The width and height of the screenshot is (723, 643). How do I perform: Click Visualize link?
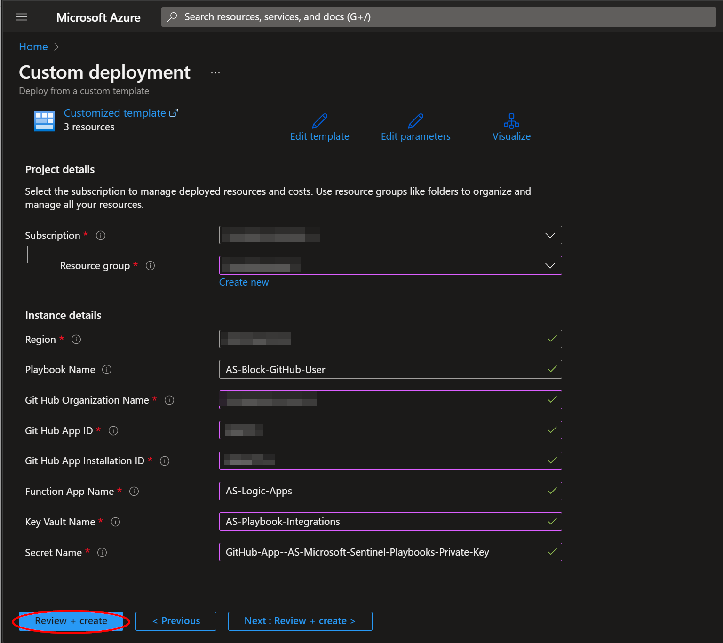click(x=511, y=136)
